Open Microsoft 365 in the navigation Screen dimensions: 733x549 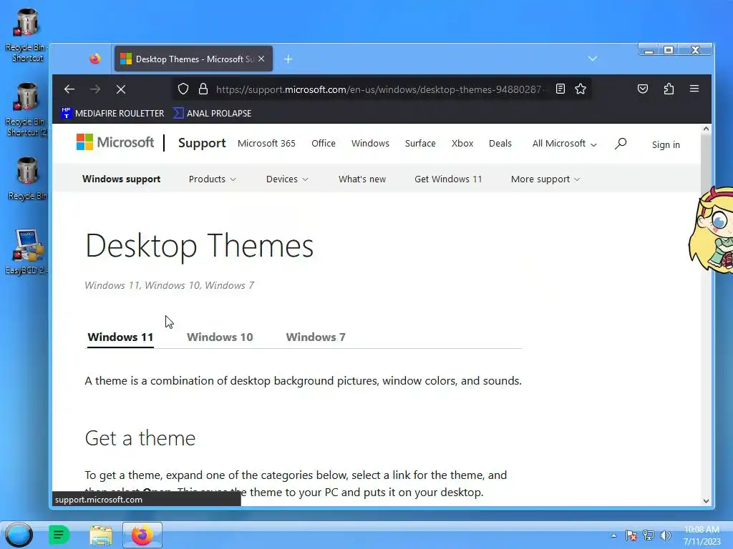[266, 143]
